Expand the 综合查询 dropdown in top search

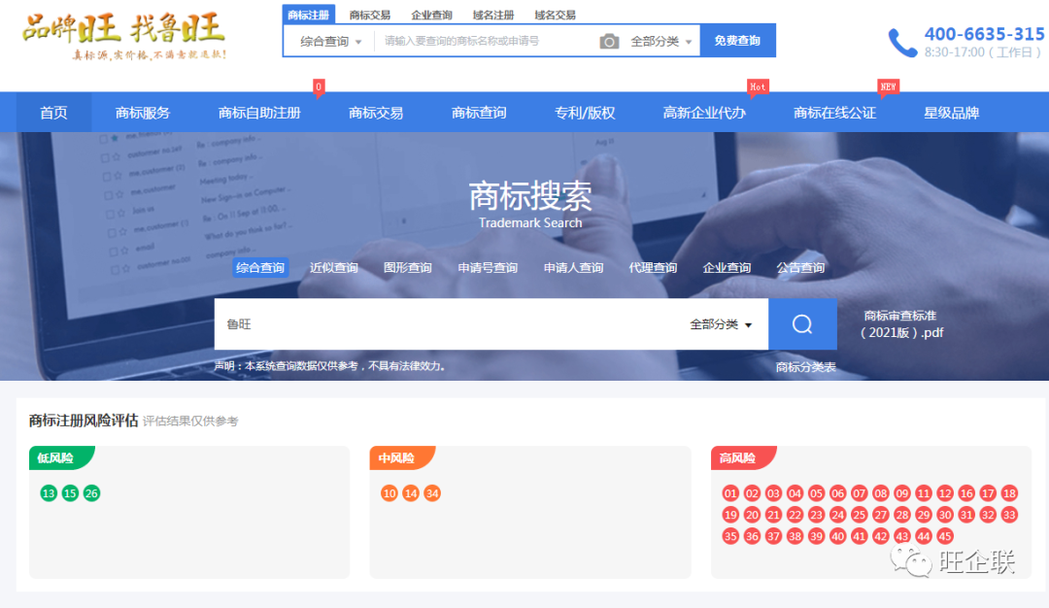pyautogui.click(x=330, y=42)
